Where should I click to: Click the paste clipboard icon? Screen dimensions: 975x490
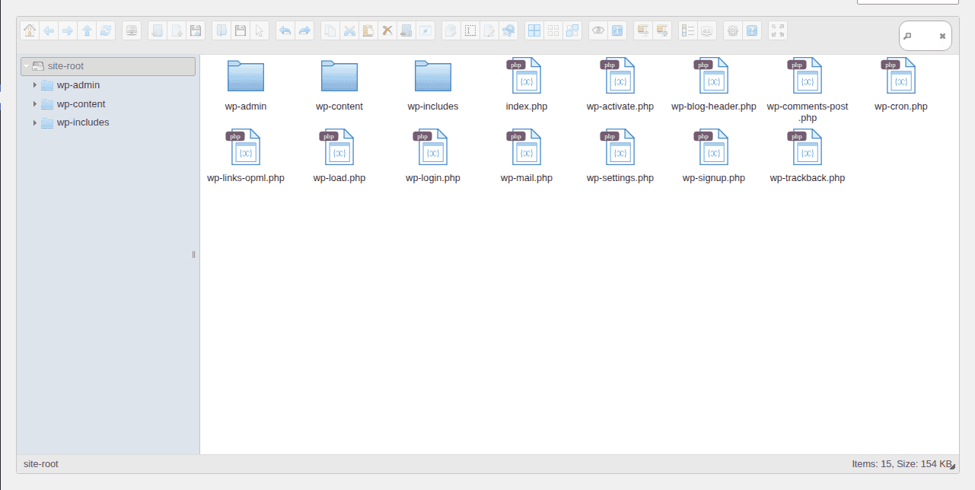368,31
